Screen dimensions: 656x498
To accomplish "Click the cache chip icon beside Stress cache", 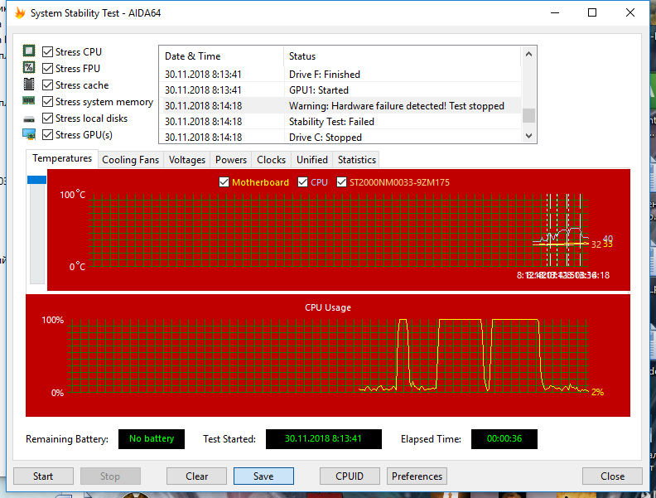I will point(29,85).
